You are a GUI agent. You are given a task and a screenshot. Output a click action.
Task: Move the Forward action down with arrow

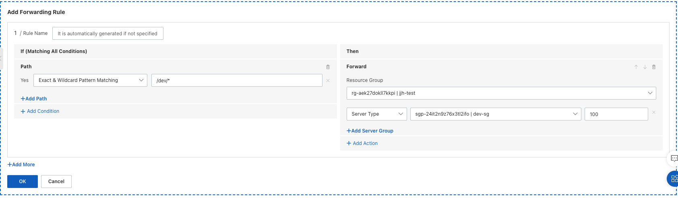point(645,67)
